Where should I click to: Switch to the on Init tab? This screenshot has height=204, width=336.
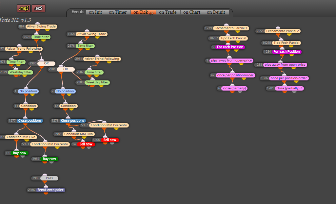click(96, 12)
